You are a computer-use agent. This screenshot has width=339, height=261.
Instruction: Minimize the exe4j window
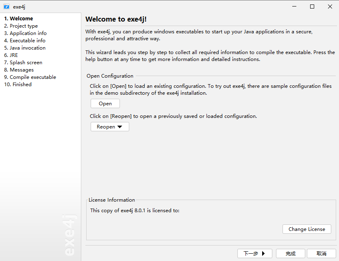(x=293, y=7)
